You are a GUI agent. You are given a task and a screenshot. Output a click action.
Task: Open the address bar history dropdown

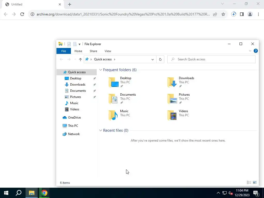(153, 60)
